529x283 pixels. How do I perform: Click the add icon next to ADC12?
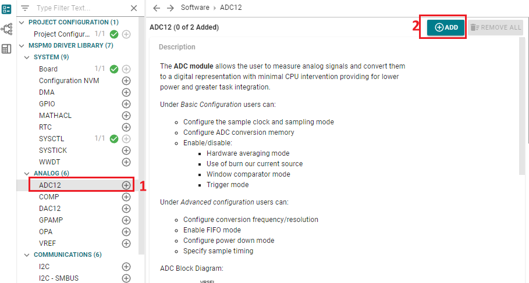click(126, 185)
